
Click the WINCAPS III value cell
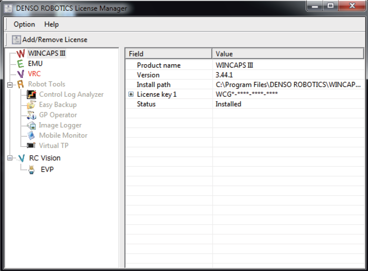pyautogui.click(x=288, y=65)
